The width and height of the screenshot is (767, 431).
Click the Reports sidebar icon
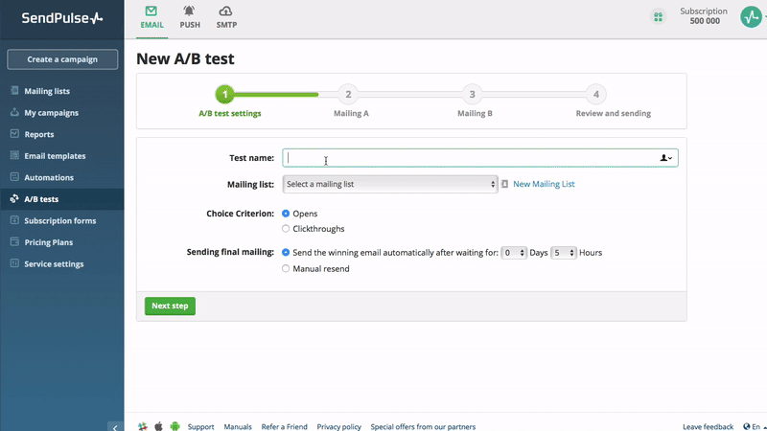tap(14, 133)
